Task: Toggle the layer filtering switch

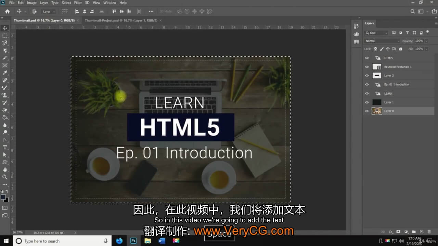Action: 427,32
